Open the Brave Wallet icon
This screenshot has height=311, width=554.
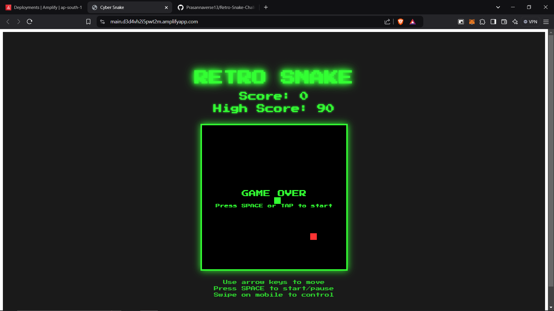(x=504, y=22)
